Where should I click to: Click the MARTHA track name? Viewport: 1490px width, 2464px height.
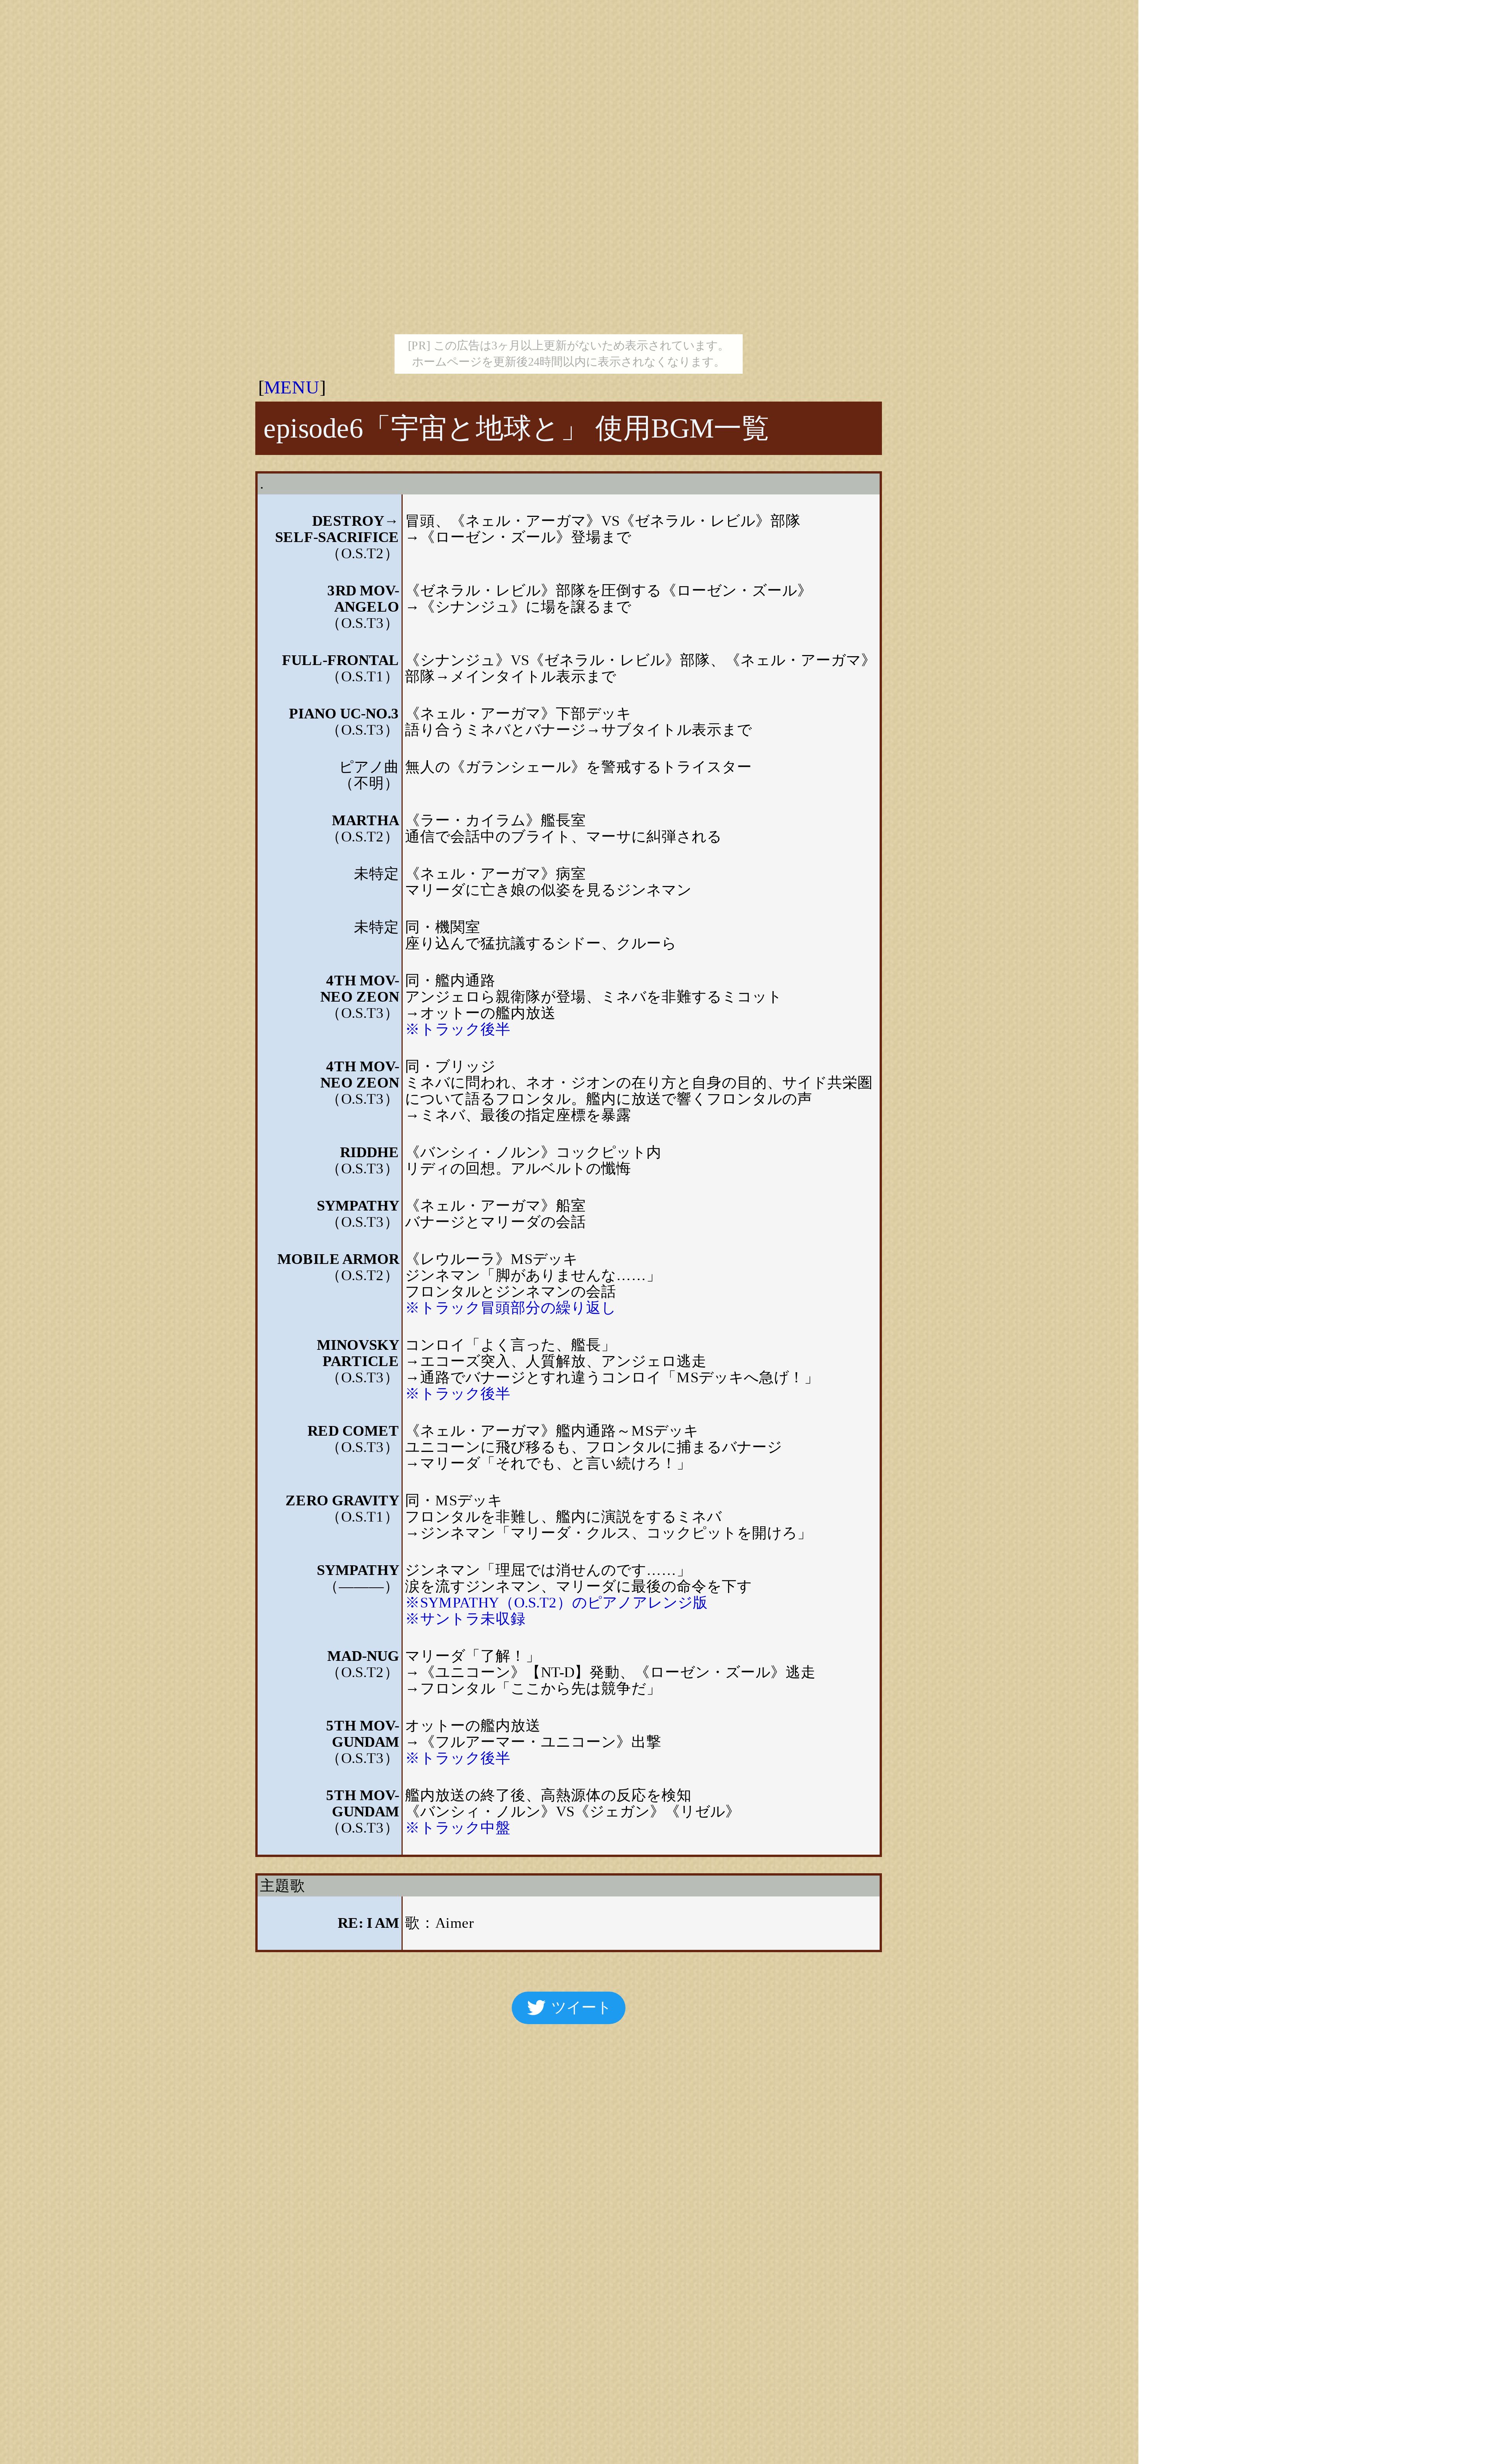click(x=365, y=821)
